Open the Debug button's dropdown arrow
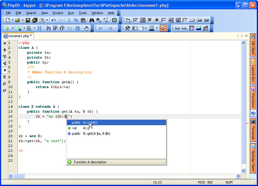Viewport: 258px width, 186px height. point(24,28)
